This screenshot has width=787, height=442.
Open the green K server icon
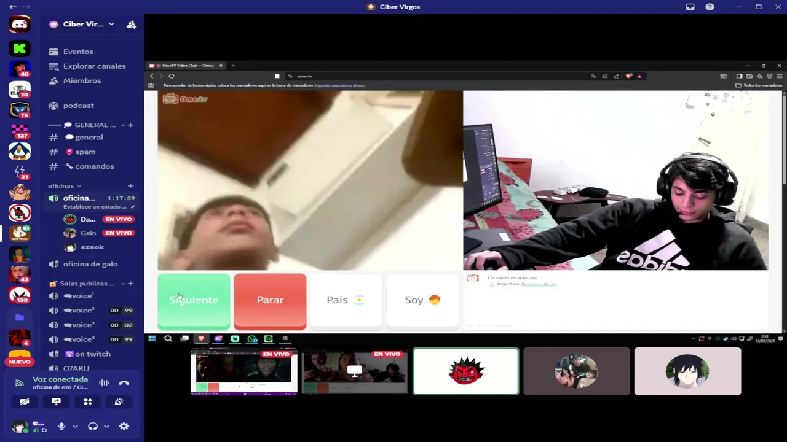point(20,48)
